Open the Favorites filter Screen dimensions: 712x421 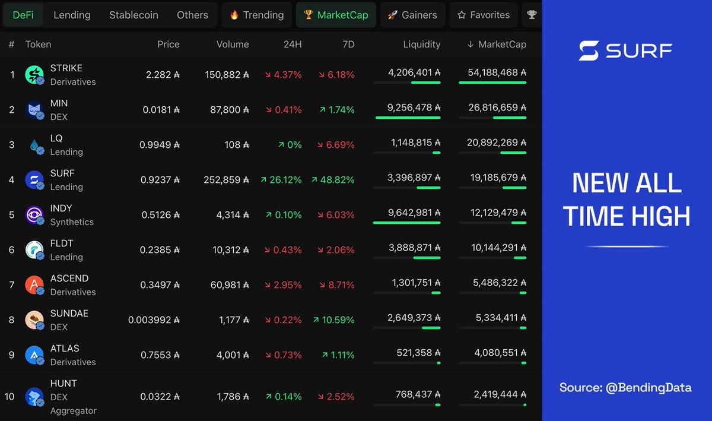(484, 15)
